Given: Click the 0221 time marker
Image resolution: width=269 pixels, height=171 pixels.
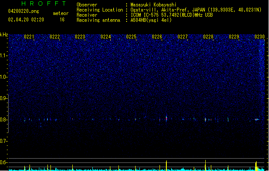Looking at the screenshot, I should (29, 37).
